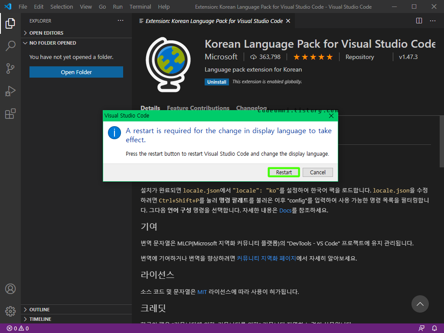Image resolution: width=444 pixels, height=333 pixels.
Task: Open the File menu
Action: tap(23, 7)
